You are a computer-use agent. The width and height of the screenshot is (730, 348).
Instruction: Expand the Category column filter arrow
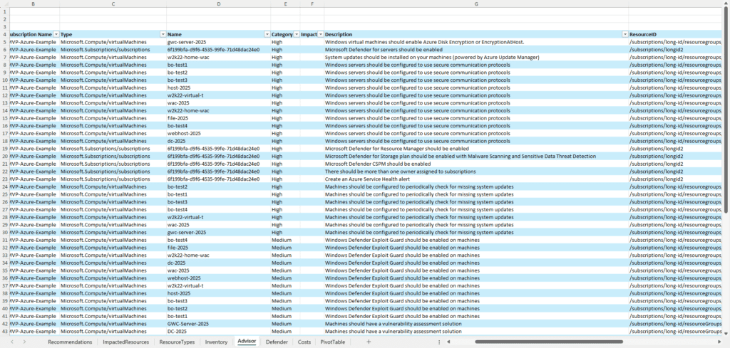click(296, 34)
